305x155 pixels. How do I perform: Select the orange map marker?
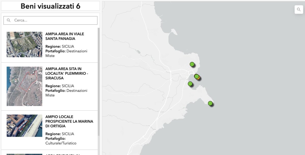pos(199,78)
